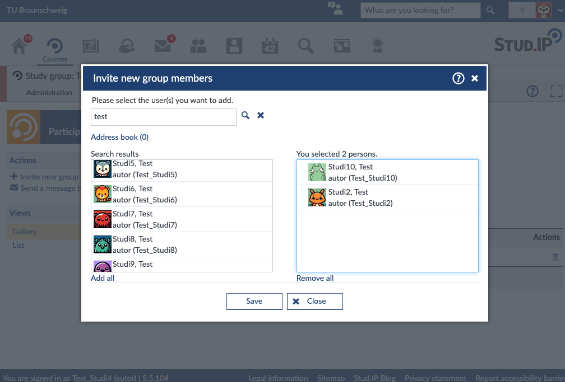Image resolution: width=565 pixels, height=382 pixels.
Task: Click the Stud.IP logo
Action: [528, 40]
